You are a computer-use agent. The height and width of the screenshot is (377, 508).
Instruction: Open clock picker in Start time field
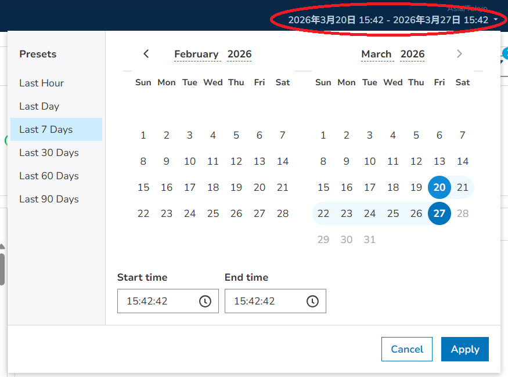(x=205, y=301)
